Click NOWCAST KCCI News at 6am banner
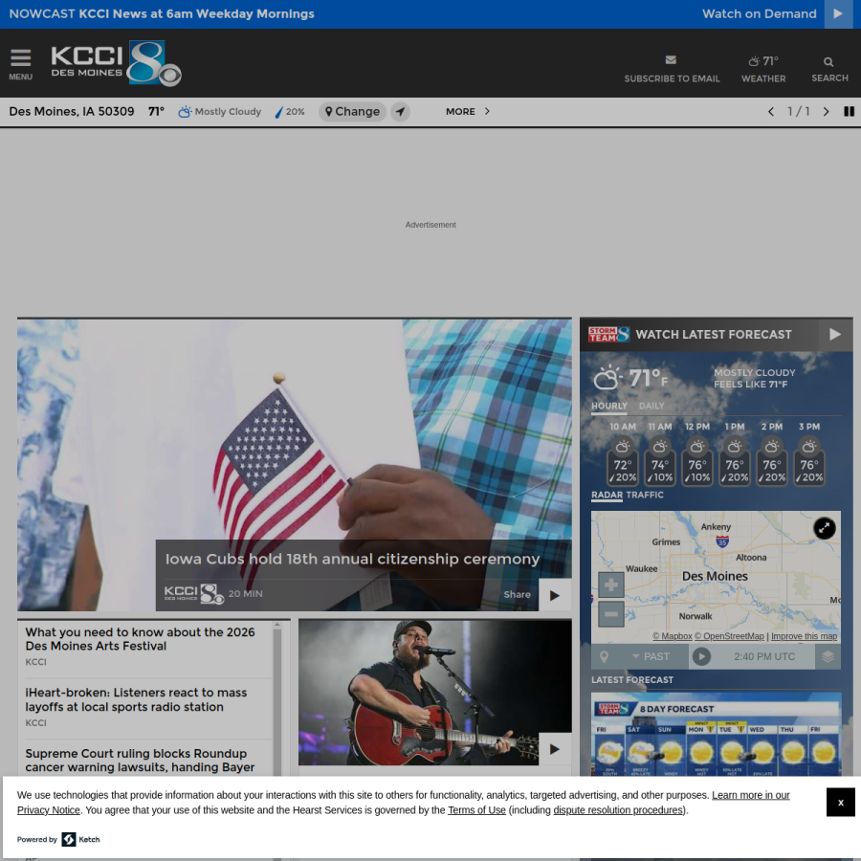 click(x=162, y=13)
